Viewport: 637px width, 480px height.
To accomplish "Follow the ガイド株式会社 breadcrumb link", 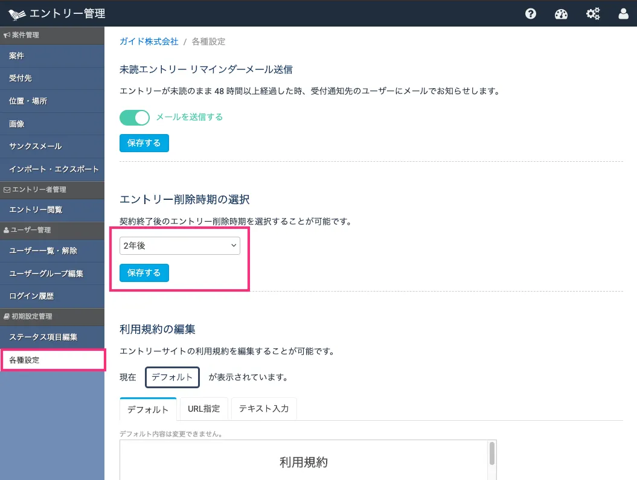I will (x=149, y=42).
